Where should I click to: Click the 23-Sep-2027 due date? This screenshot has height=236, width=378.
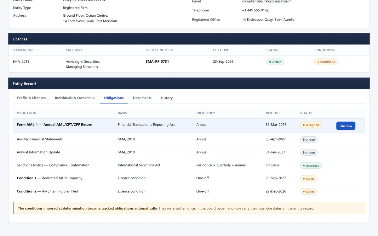pyautogui.click(x=276, y=178)
